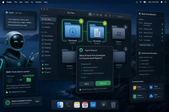Open Trash in the Dock

click(x=113, y=105)
